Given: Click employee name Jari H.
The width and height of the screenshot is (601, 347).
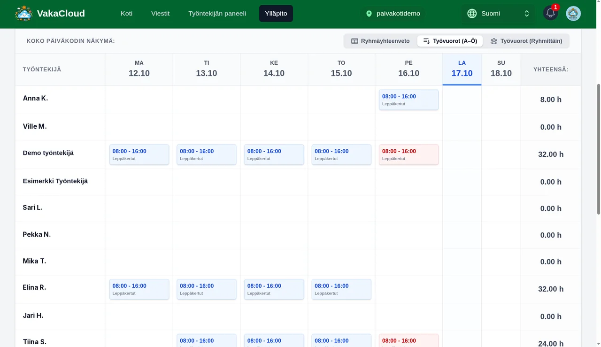Looking at the screenshot, I should 33,316.
